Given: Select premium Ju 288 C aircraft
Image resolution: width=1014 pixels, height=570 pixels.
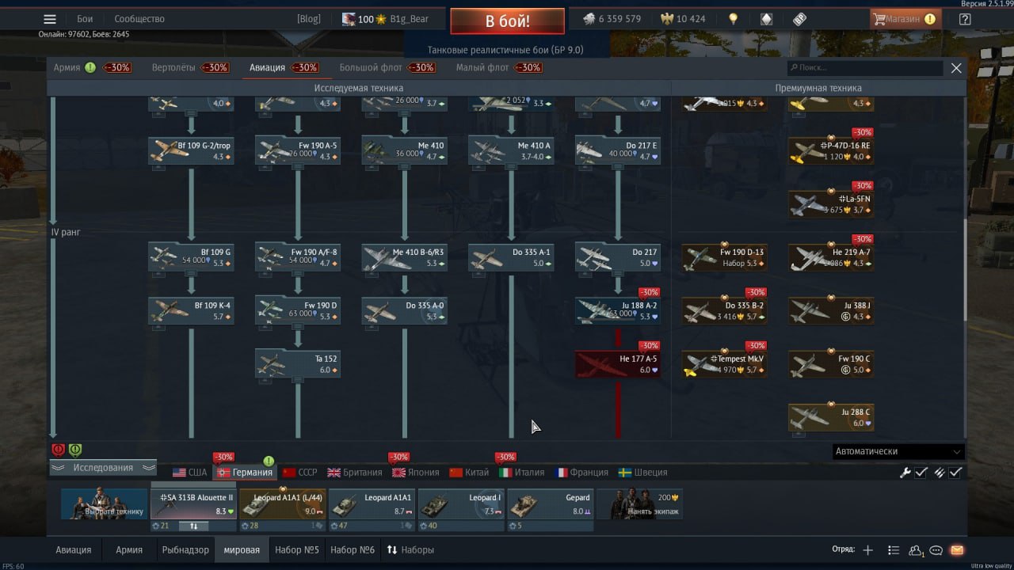Looking at the screenshot, I should [x=831, y=417].
